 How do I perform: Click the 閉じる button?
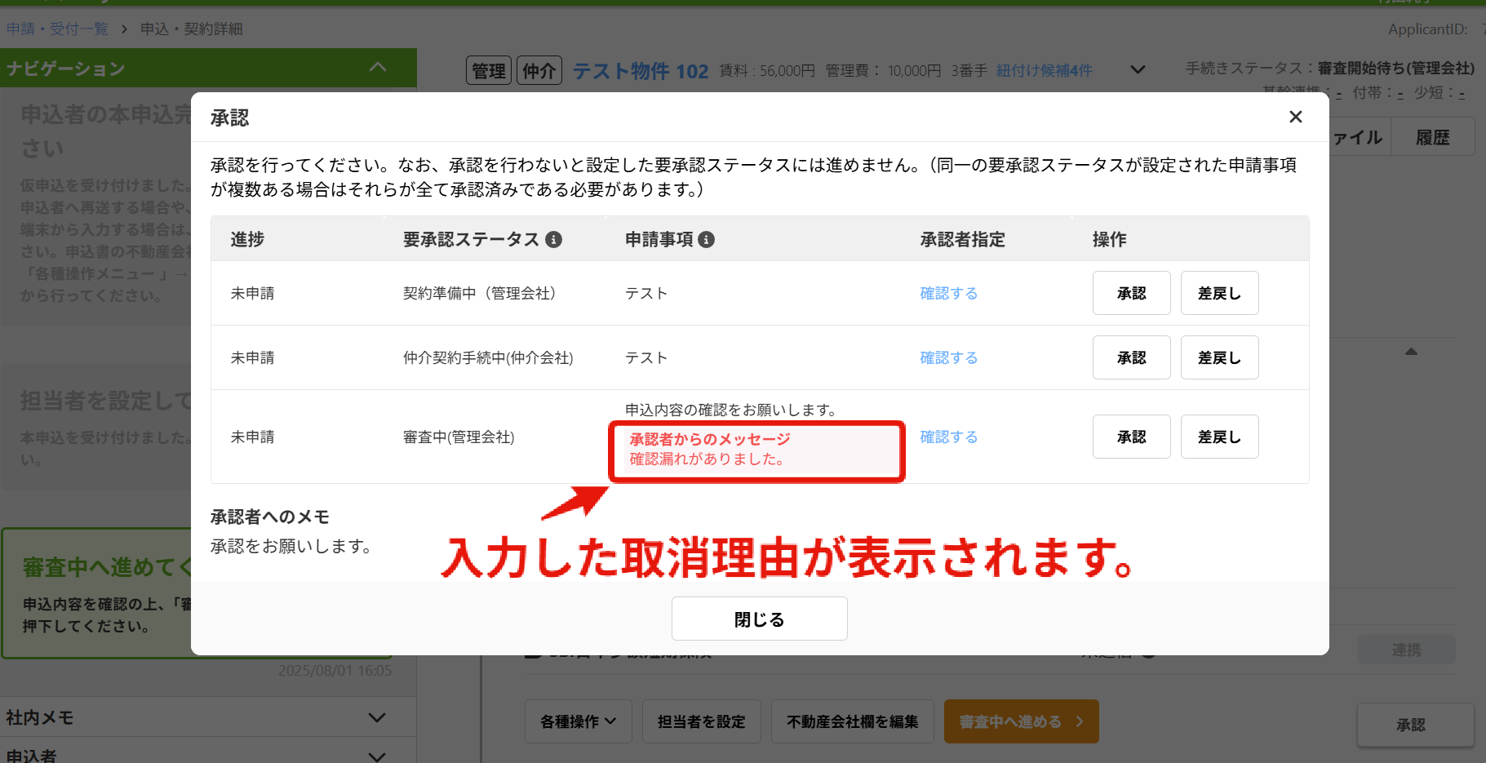[x=759, y=619]
